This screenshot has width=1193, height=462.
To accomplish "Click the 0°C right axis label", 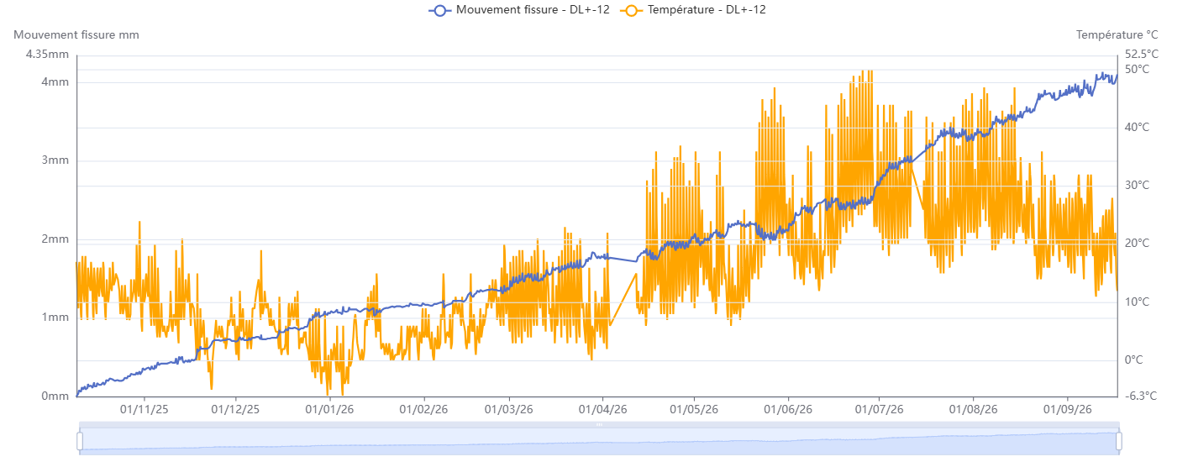I will pyautogui.click(x=1134, y=360).
